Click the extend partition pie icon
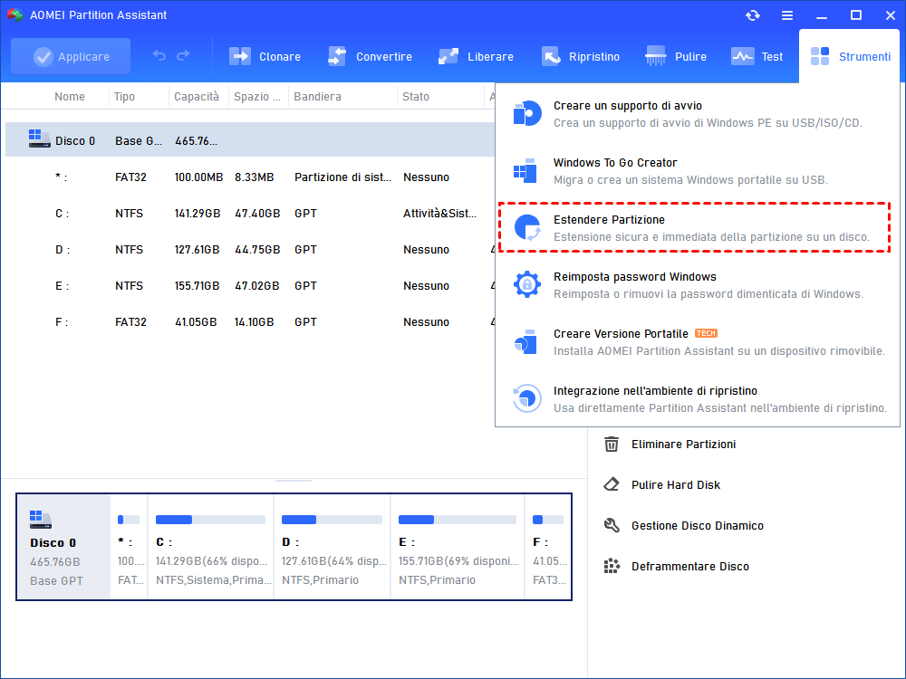The height and width of the screenshot is (679, 906). pos(527,227)
